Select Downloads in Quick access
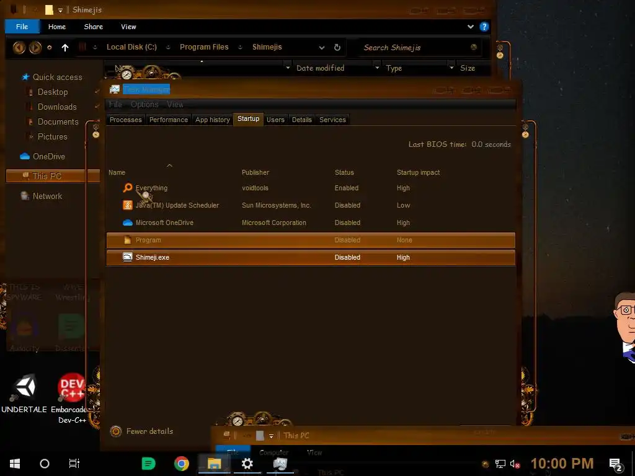The width and height of the screenshot is (635, 476). coord(57,107)
